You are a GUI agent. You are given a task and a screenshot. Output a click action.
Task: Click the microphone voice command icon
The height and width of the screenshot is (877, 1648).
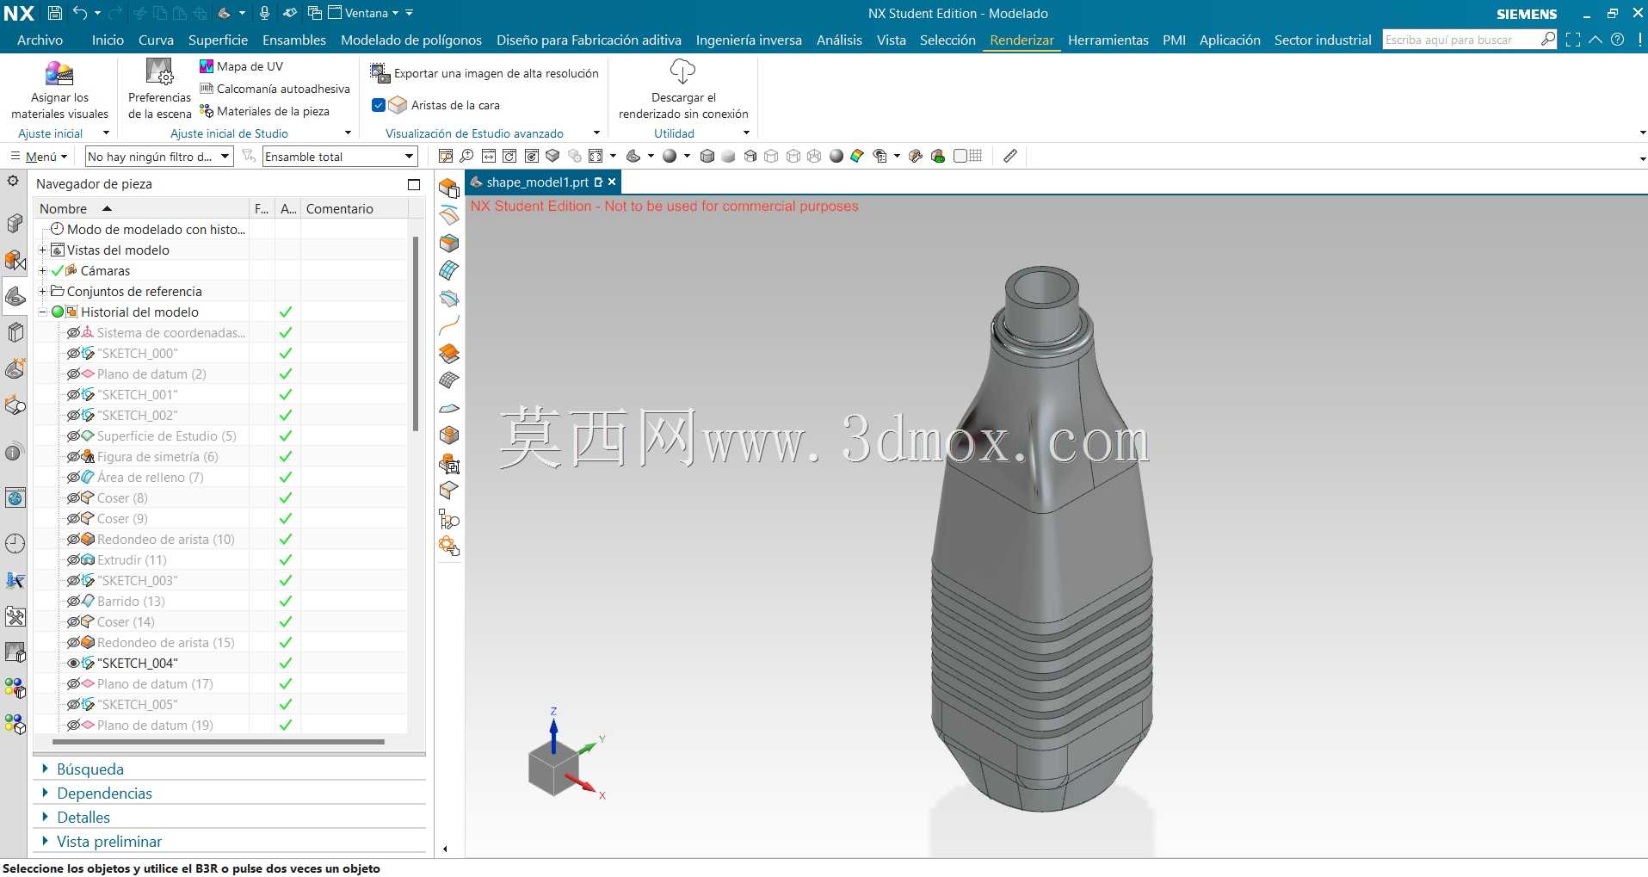264,13
